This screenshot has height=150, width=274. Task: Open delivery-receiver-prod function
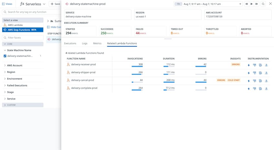coord(83,64)
